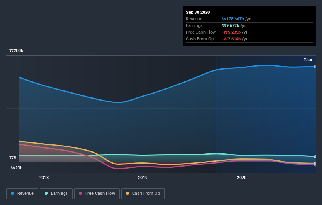Toggle the Cash From Op legend button

(143, 194)
